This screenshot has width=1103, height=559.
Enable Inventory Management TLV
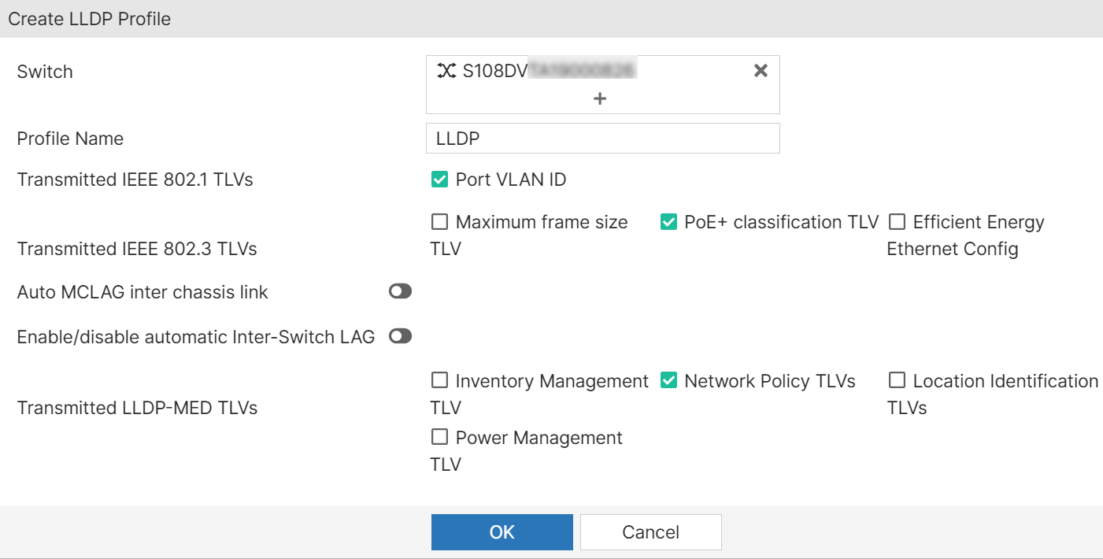coord(439,380)
